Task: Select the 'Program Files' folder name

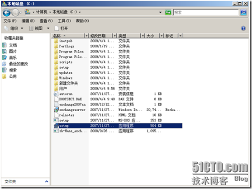Action: [71, 52]
